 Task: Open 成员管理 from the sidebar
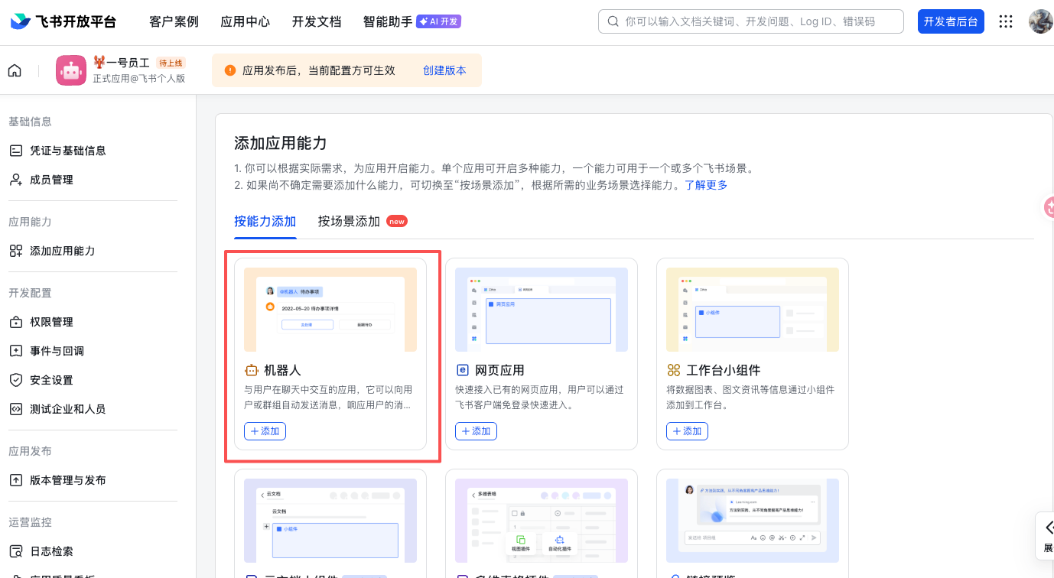pyautogui.click(x=15, y=179)
